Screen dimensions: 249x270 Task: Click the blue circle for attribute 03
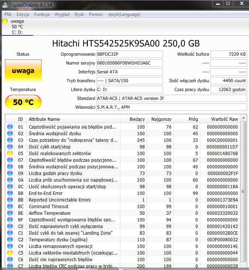click(10, 140)
